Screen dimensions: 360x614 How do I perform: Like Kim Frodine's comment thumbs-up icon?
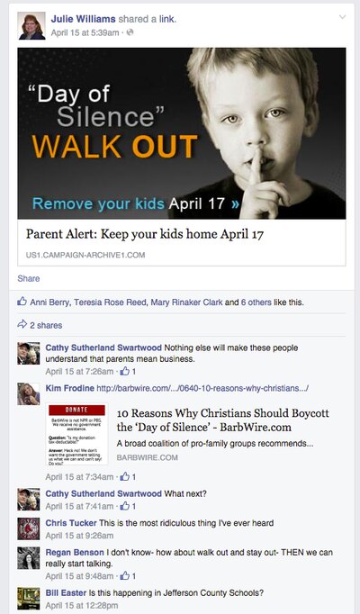125,476
